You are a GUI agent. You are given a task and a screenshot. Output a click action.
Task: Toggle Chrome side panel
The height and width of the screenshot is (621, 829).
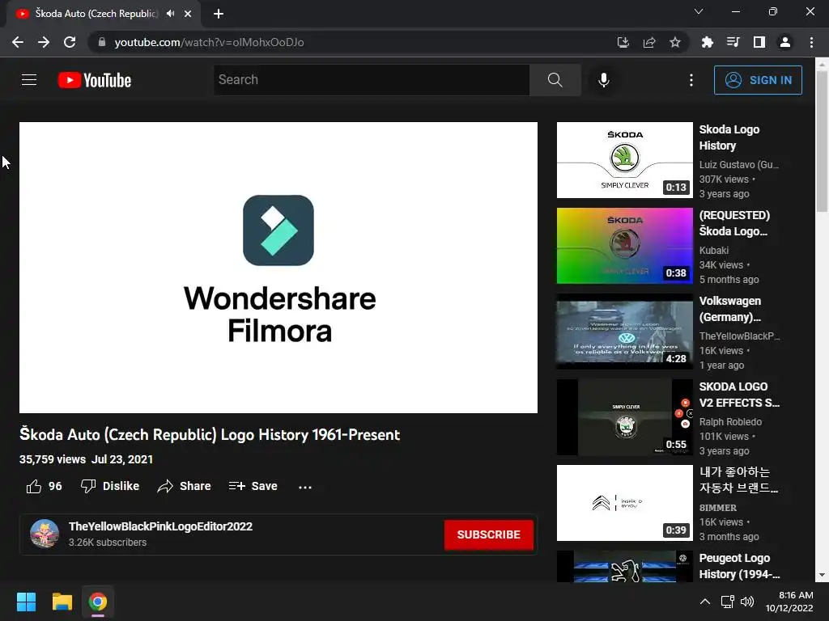click(x=759, y=42)
